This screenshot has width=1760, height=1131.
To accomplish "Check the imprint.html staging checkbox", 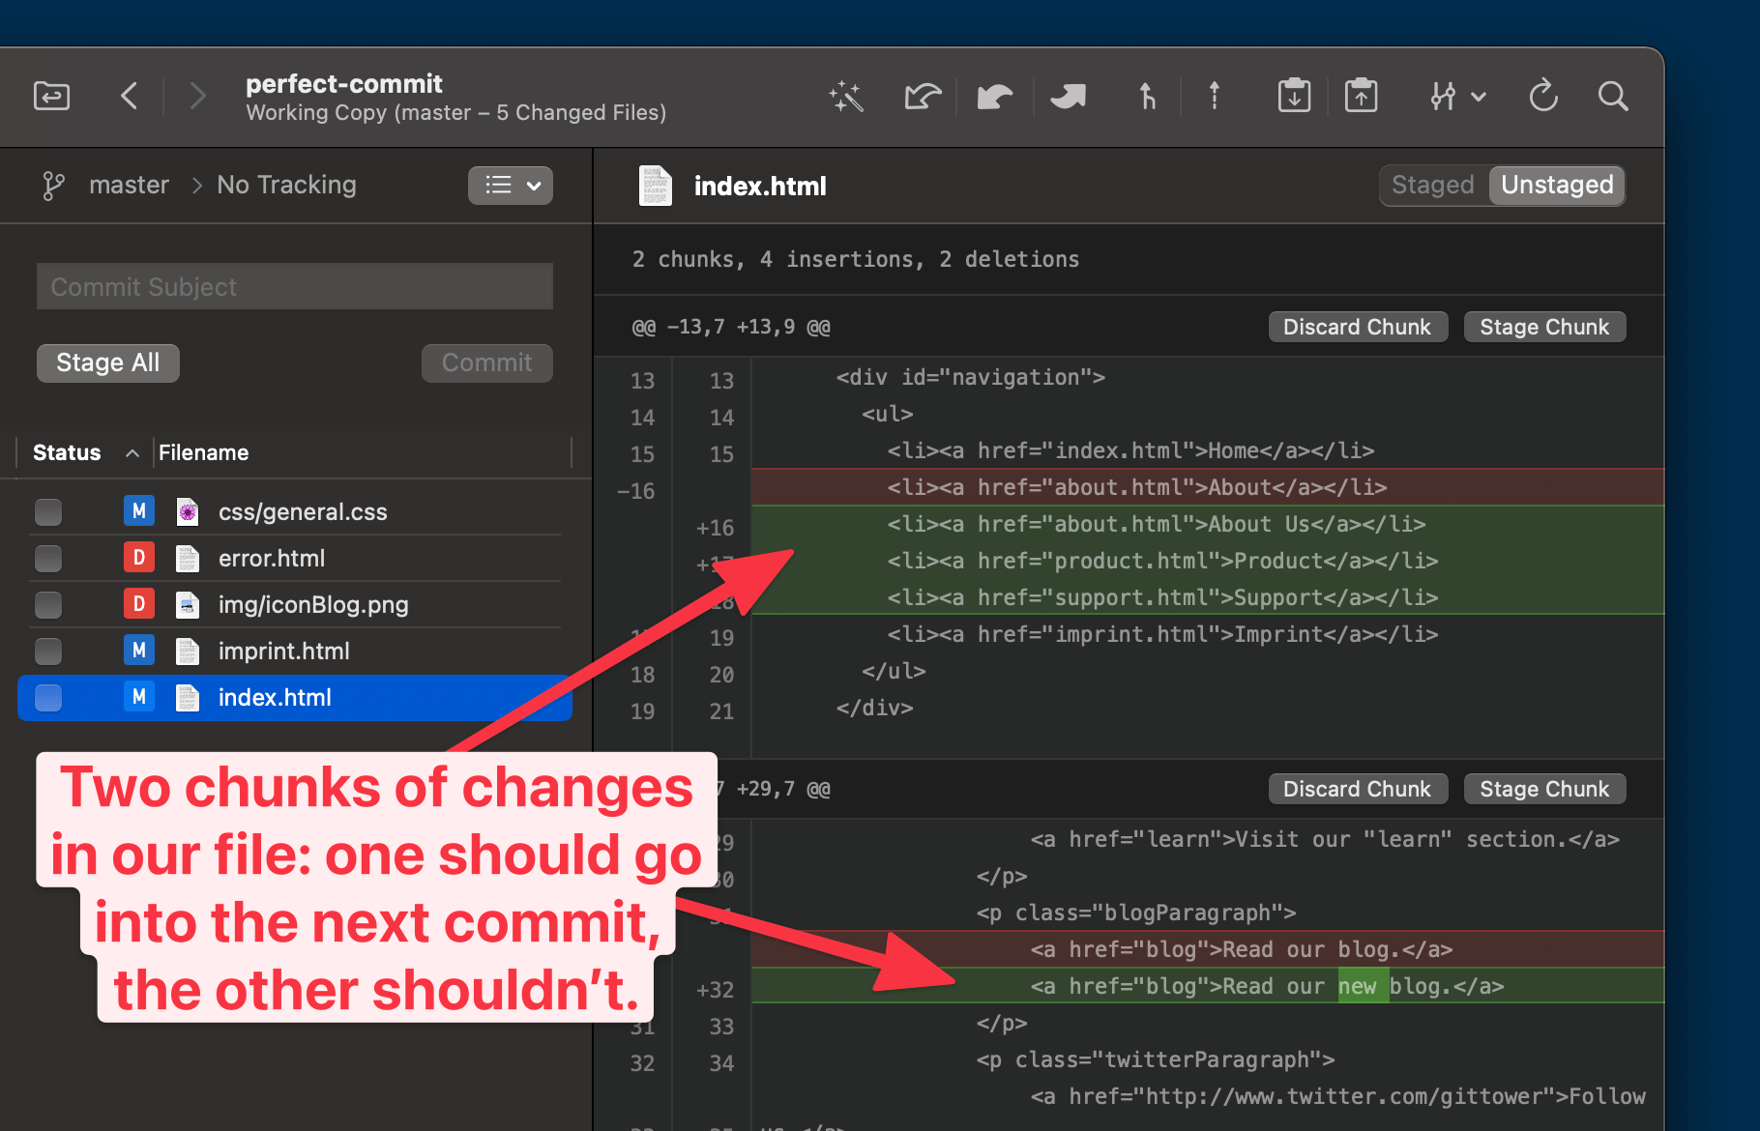I will pos(48,651).
